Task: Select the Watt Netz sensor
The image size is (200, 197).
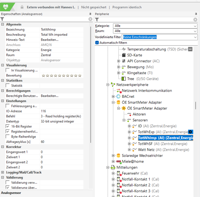Action: coord(163,150)
